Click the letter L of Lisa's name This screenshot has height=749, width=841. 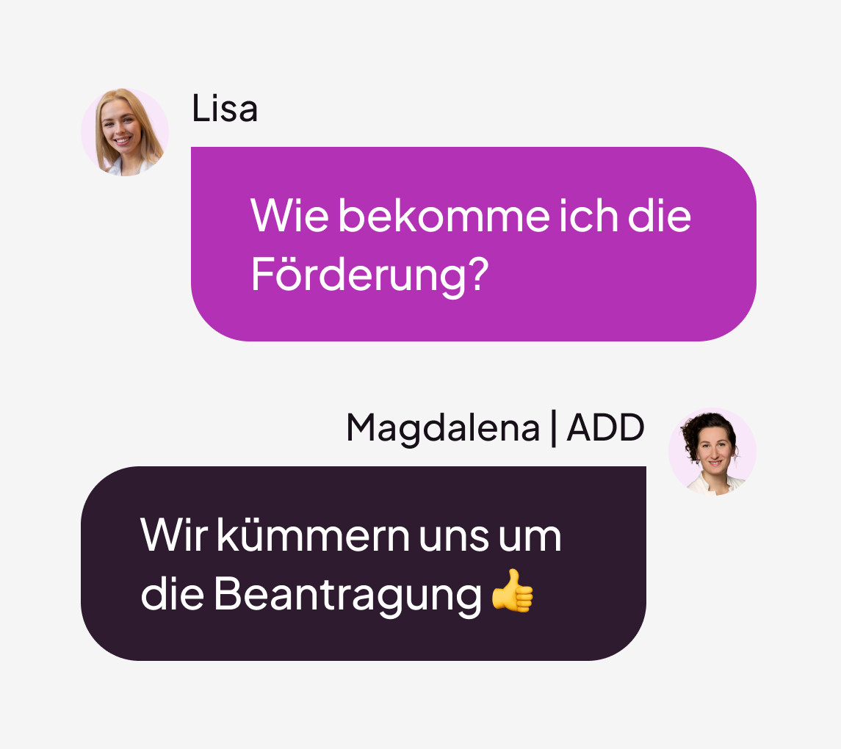click(201, 108)
